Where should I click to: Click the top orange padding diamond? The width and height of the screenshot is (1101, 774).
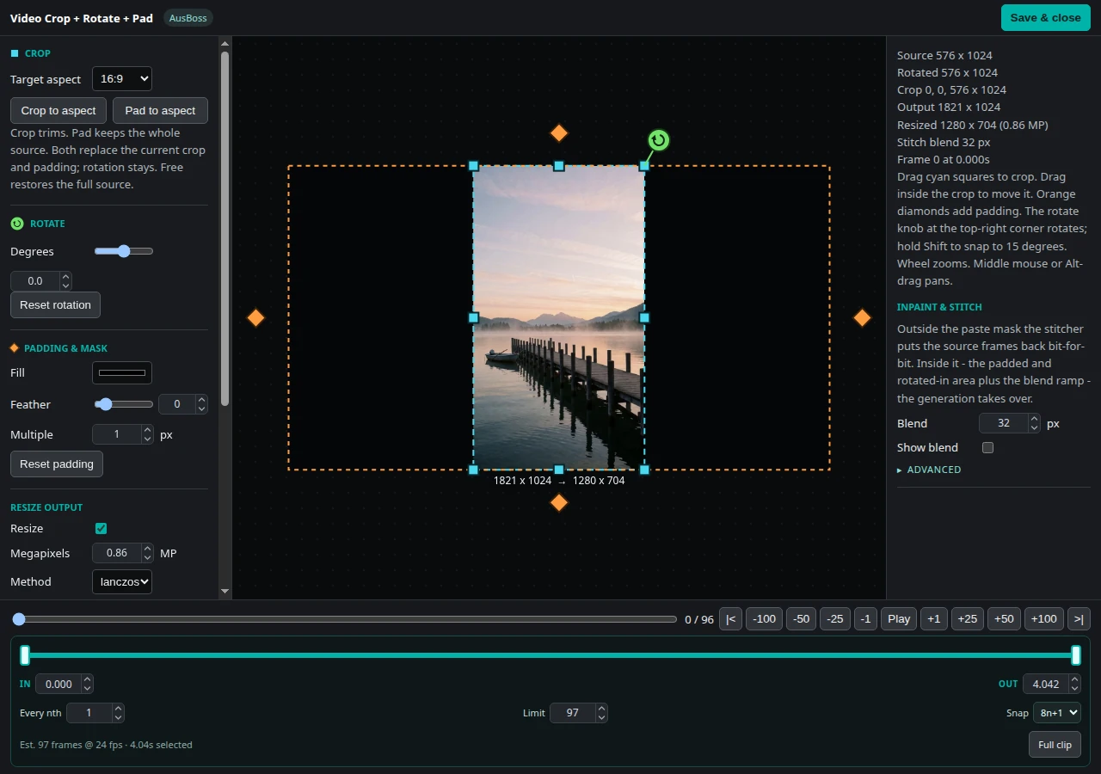559,133
